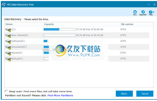
Task: Select the 'Software(E:)' label
Action: 18,41
